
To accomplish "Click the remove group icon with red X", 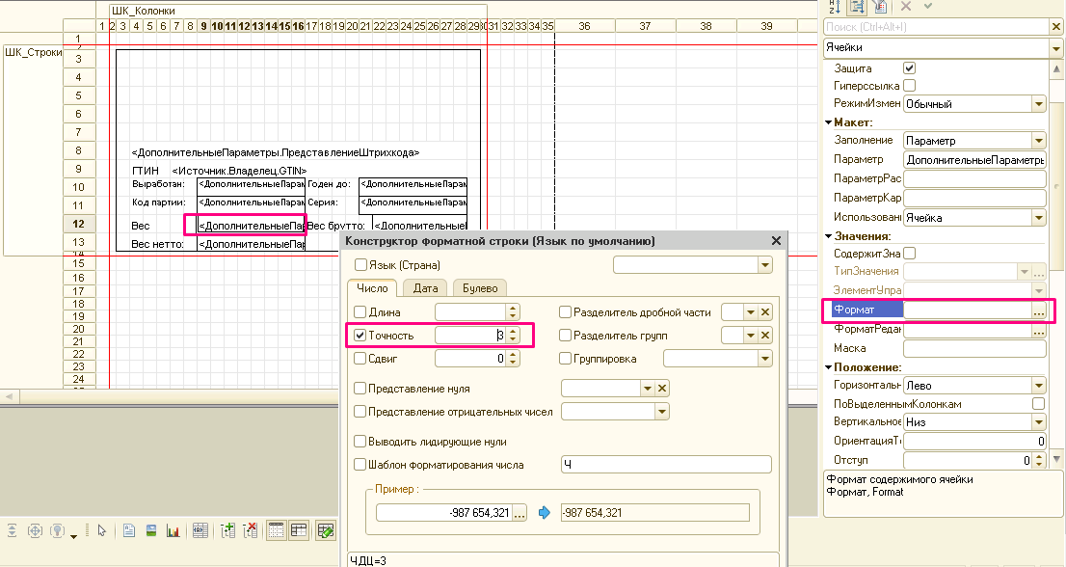I will [251, 531].
